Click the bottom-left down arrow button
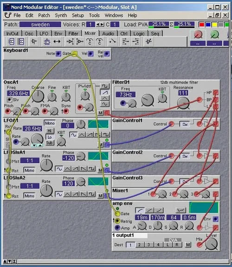 pos(10,261)
